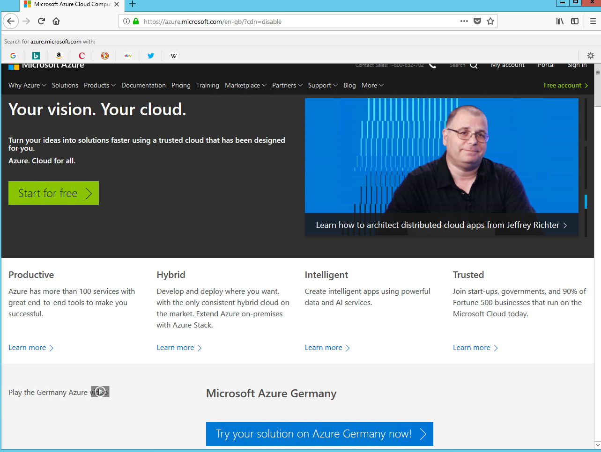
Task: Select the highlighted blue carousel indicator
Action: 586,201
